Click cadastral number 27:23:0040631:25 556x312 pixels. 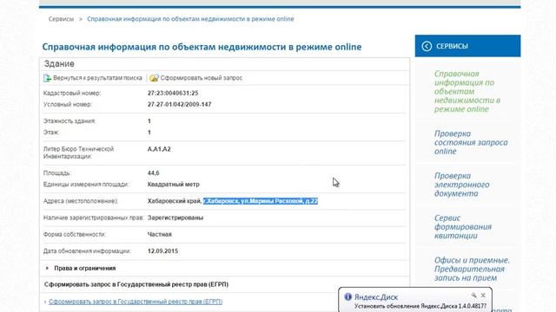[173, 93]
